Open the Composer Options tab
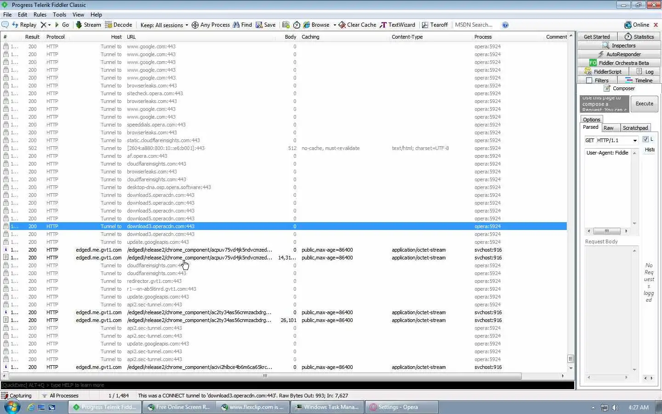The height and width of the screenshot is (414, 662). pyautogui.click(x=591, y=120)
